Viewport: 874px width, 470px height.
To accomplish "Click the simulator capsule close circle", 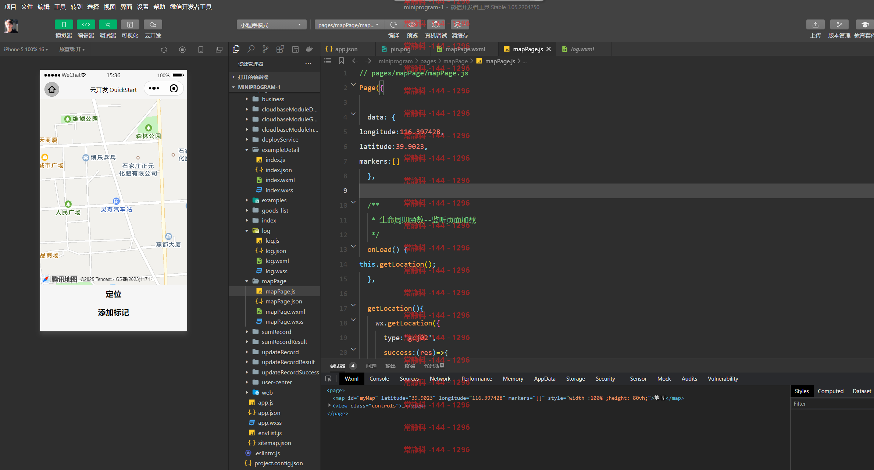I will pyautogui.click(x=174, y=89).
